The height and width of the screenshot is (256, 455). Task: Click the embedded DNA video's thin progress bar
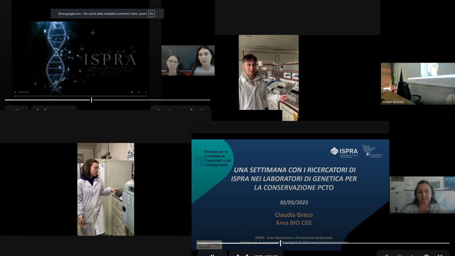click(x=80, y=96)
